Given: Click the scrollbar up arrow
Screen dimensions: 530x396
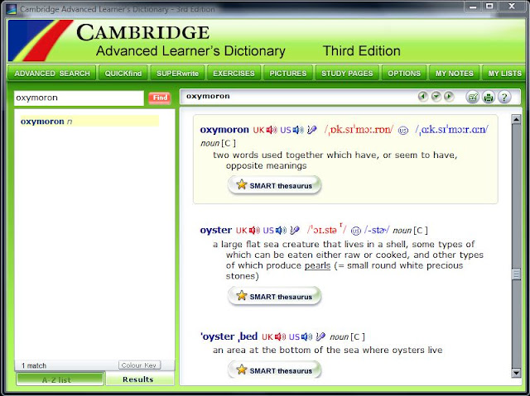Looking at the screenshot, I should (x=516, y=119).
